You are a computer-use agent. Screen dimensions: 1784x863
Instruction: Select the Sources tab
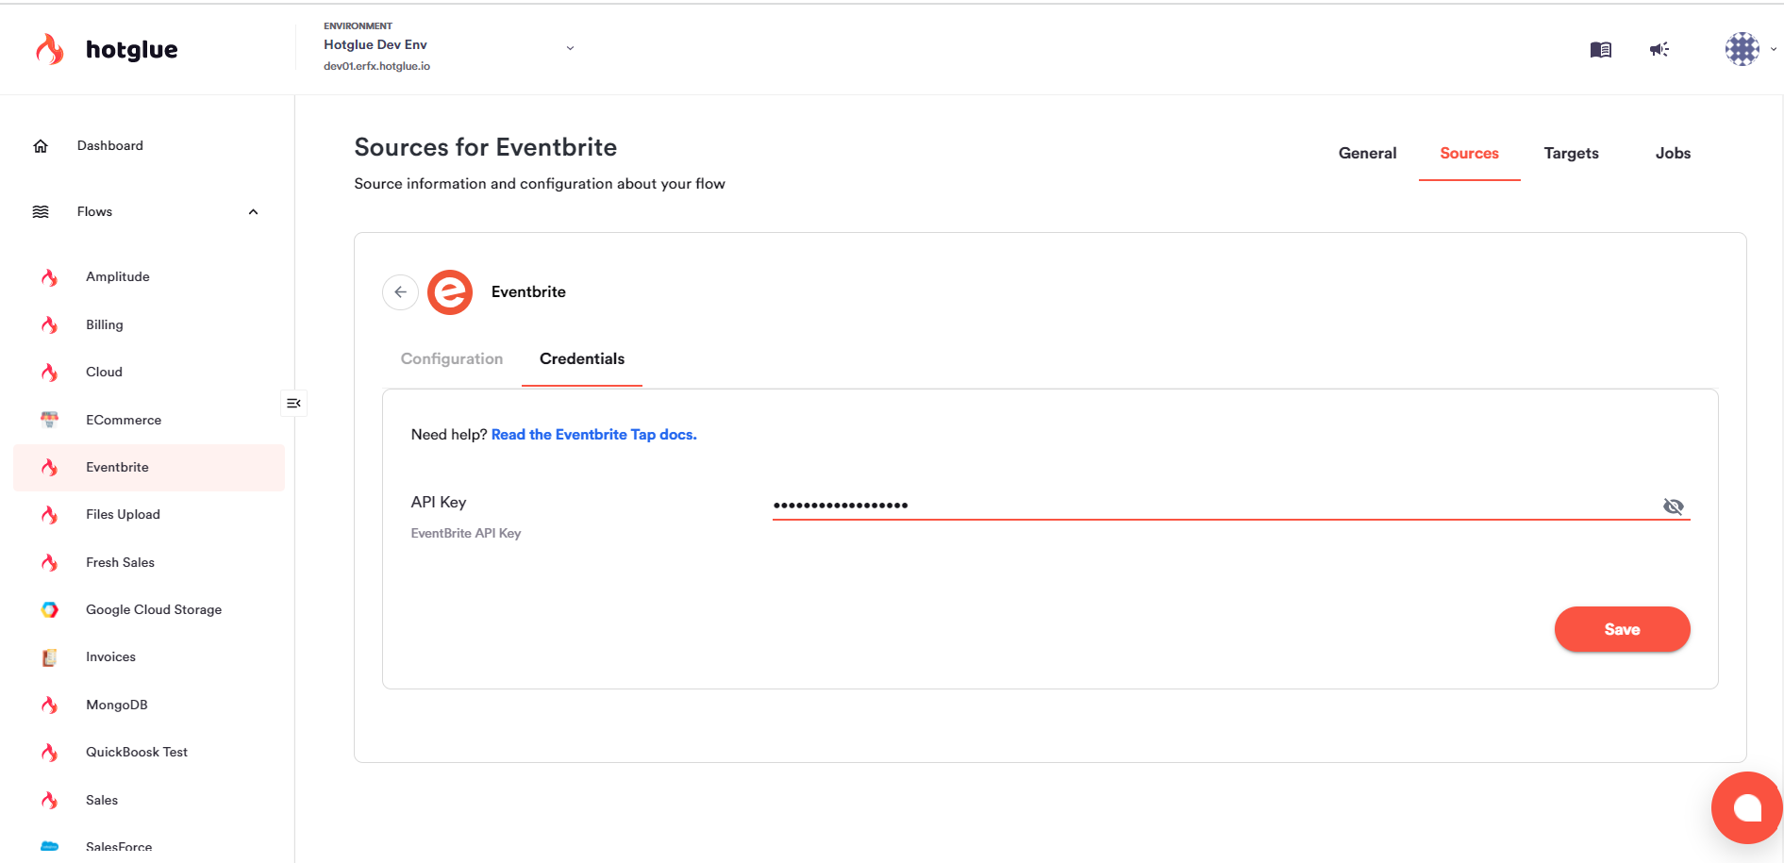pos(1469,153)
